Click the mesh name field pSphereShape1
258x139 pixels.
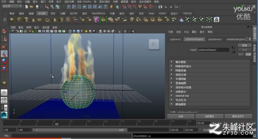(214, 50)
